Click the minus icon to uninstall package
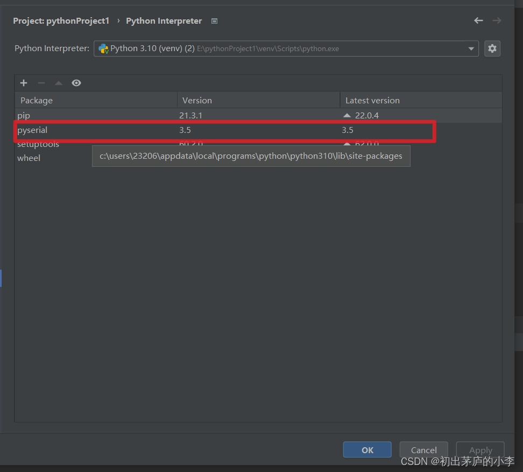This screenshot has width=523, height=472. click(x=41, y=83)
